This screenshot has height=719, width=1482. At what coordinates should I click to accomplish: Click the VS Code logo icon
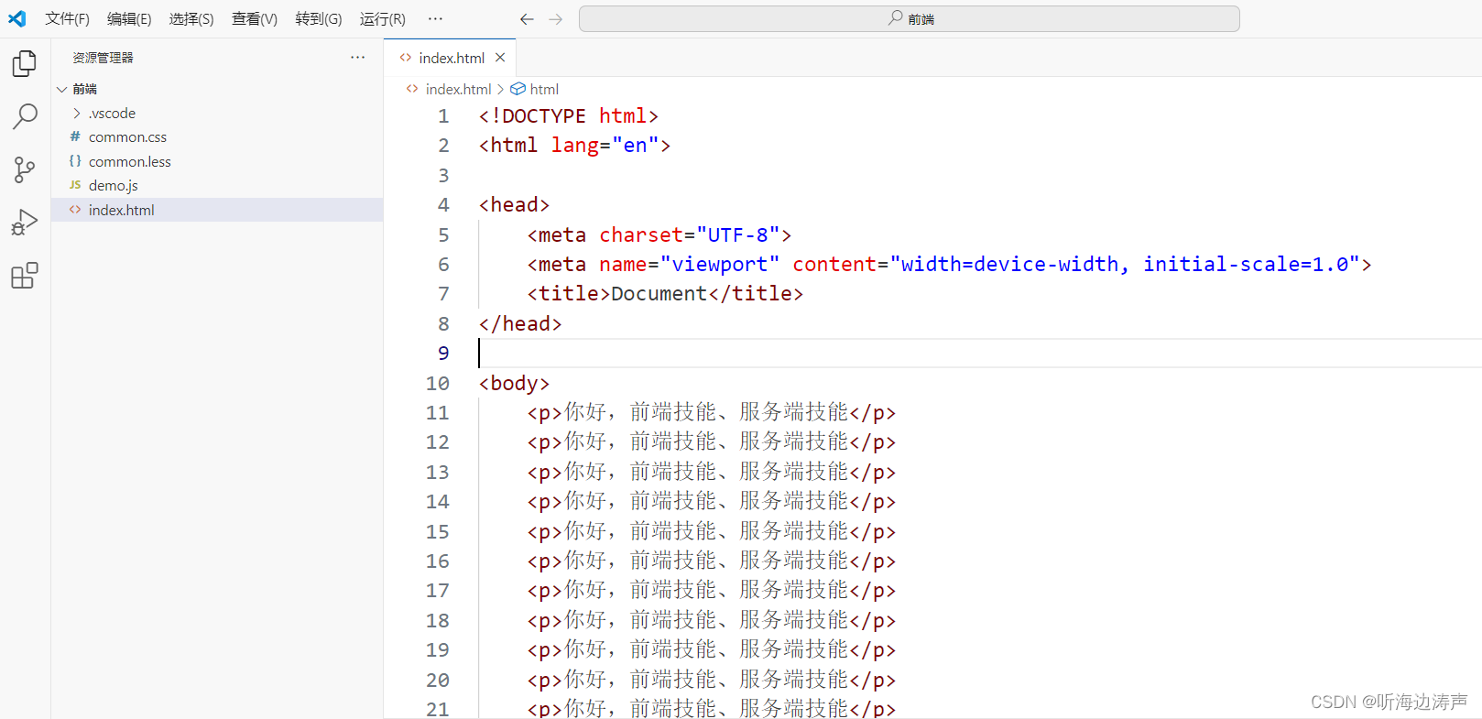click(17, 18)
